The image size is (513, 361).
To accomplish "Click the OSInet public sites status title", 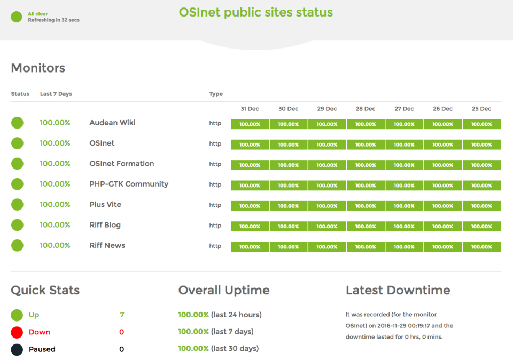I will pos(256,12).
